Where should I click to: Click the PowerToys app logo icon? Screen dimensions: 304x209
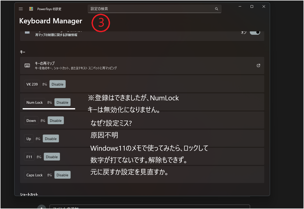point(31,9)
